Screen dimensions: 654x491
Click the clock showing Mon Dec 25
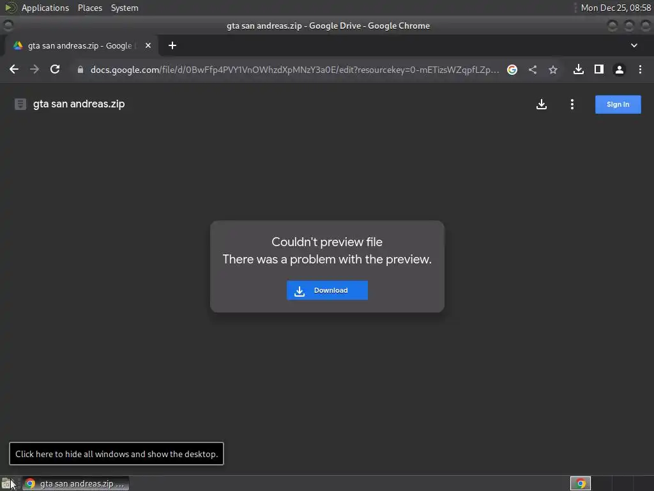616,8
